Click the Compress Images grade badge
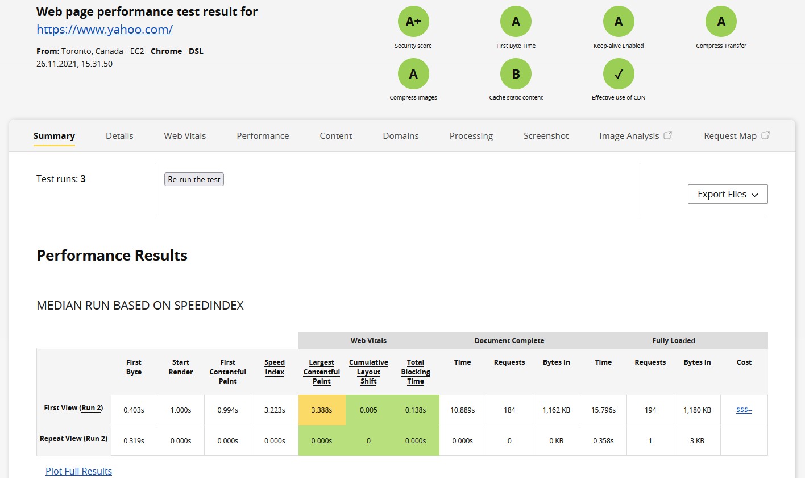805x478 pixels. (413, 73)
